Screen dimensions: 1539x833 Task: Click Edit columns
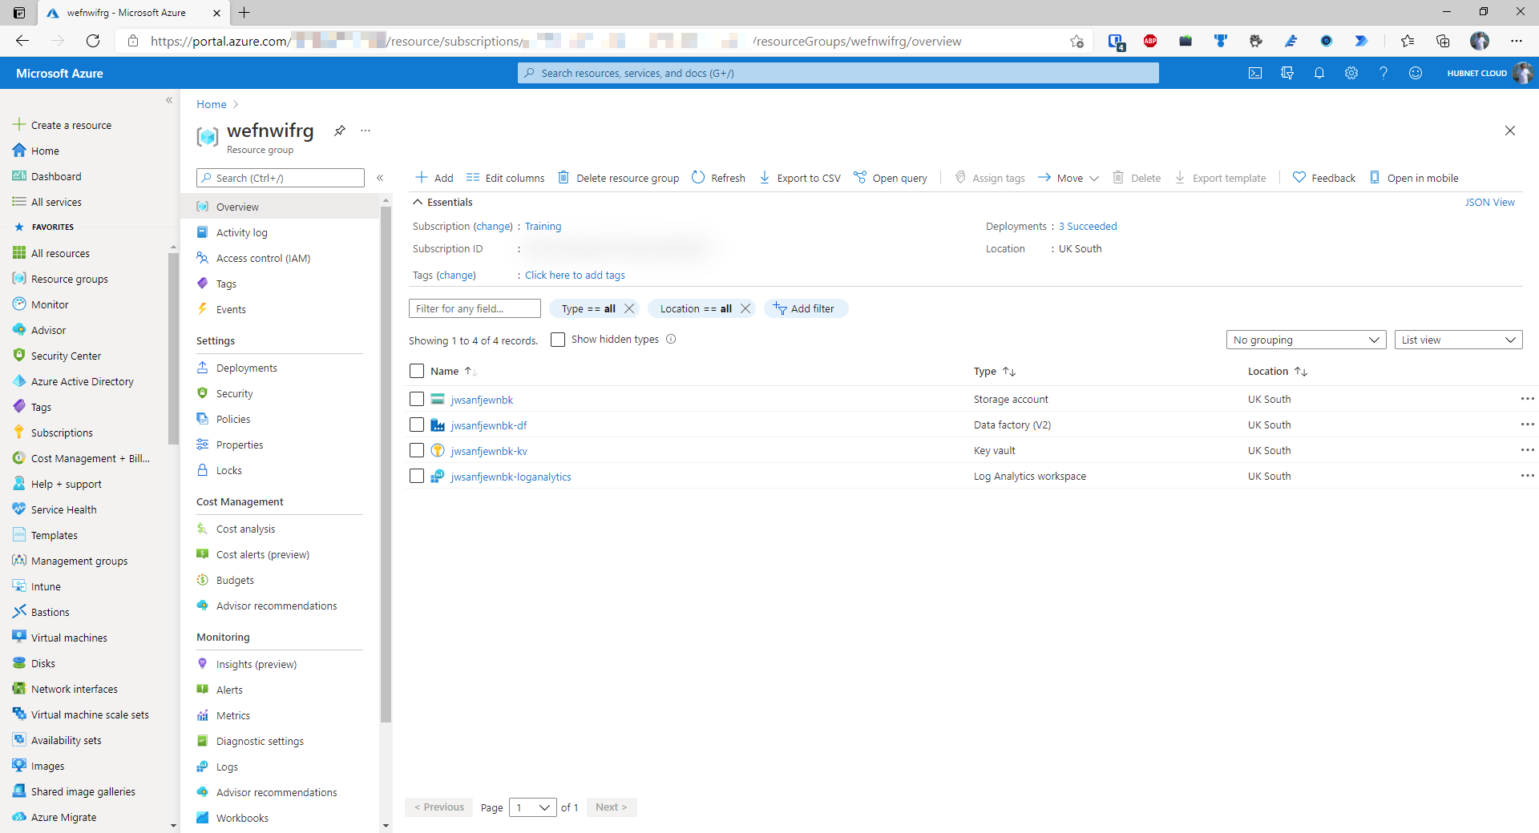tap(506, 178)
